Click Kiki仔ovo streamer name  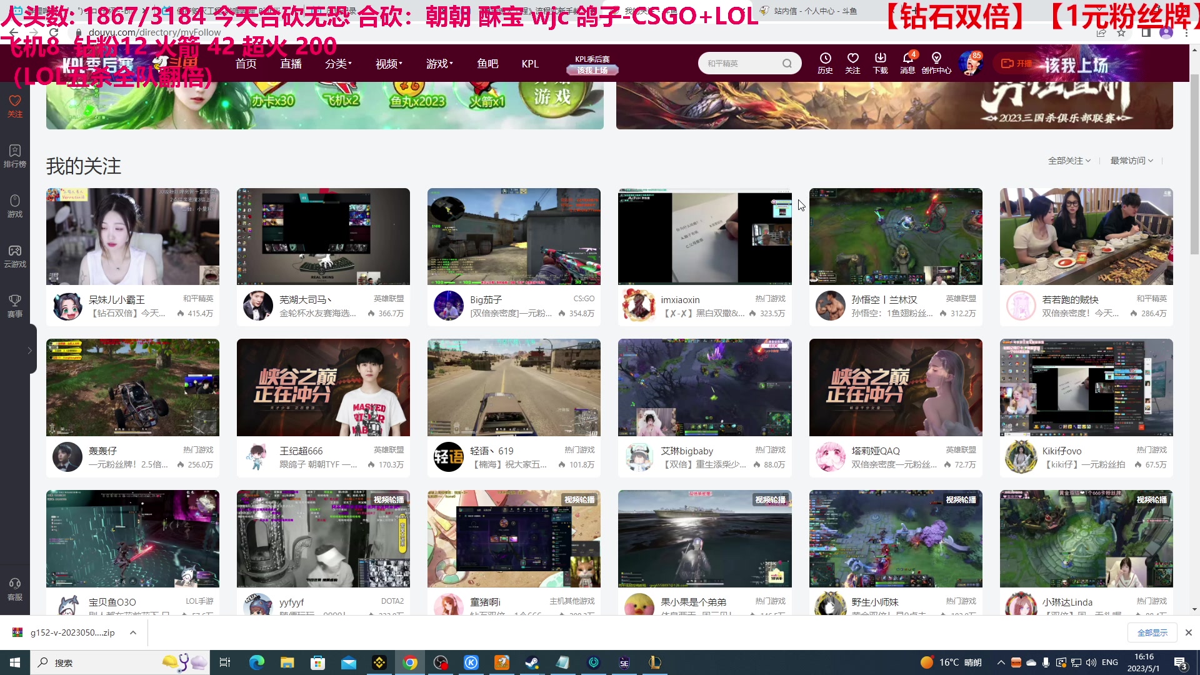click(x=1062, y=451)
